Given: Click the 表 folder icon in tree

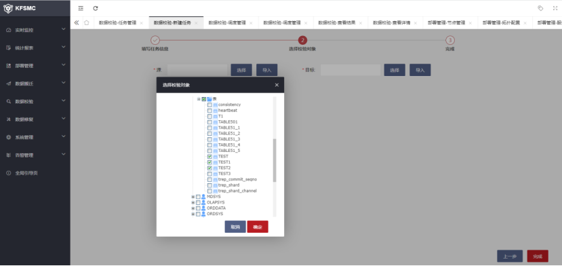Looking at the screenshot, I should [209, 99].
